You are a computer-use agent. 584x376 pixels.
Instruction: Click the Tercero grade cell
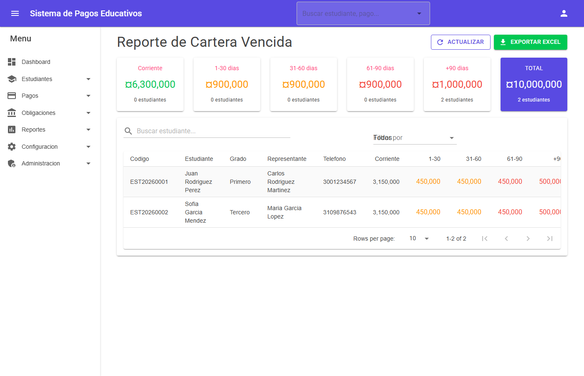click(240, 212)
